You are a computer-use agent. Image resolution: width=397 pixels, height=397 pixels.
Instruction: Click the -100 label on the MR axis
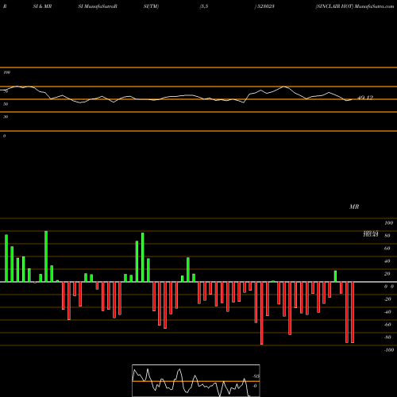pos(389,350)
